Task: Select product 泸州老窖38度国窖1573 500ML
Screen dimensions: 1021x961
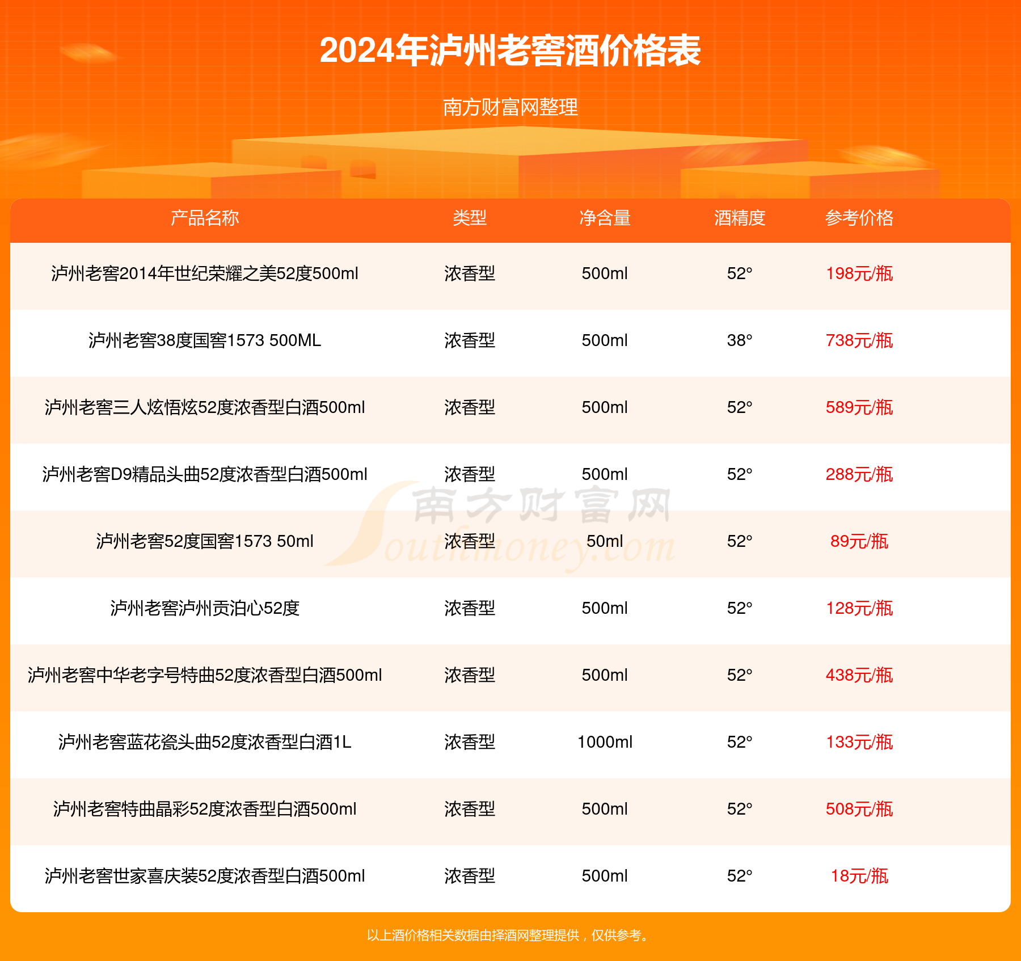Action: pos(205,340)
